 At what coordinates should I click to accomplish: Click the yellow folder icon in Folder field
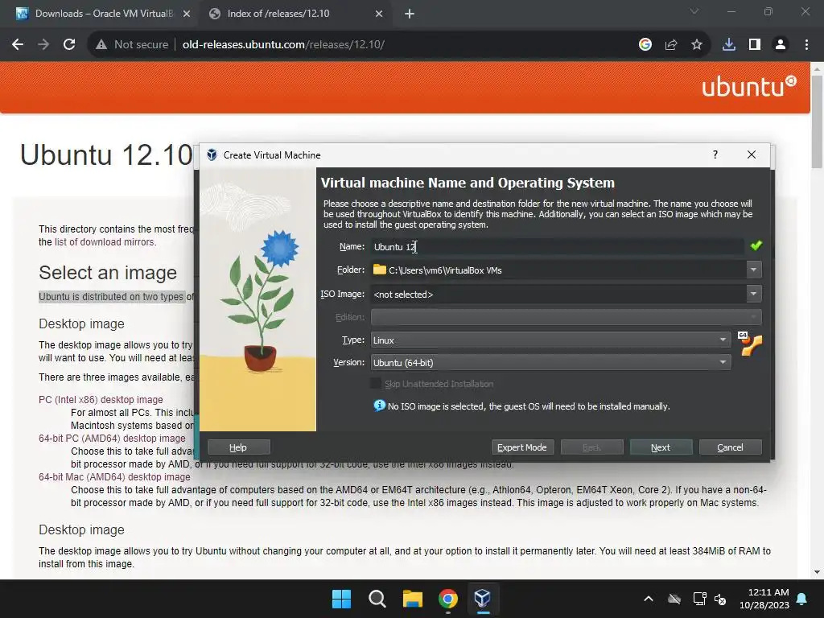380,270
